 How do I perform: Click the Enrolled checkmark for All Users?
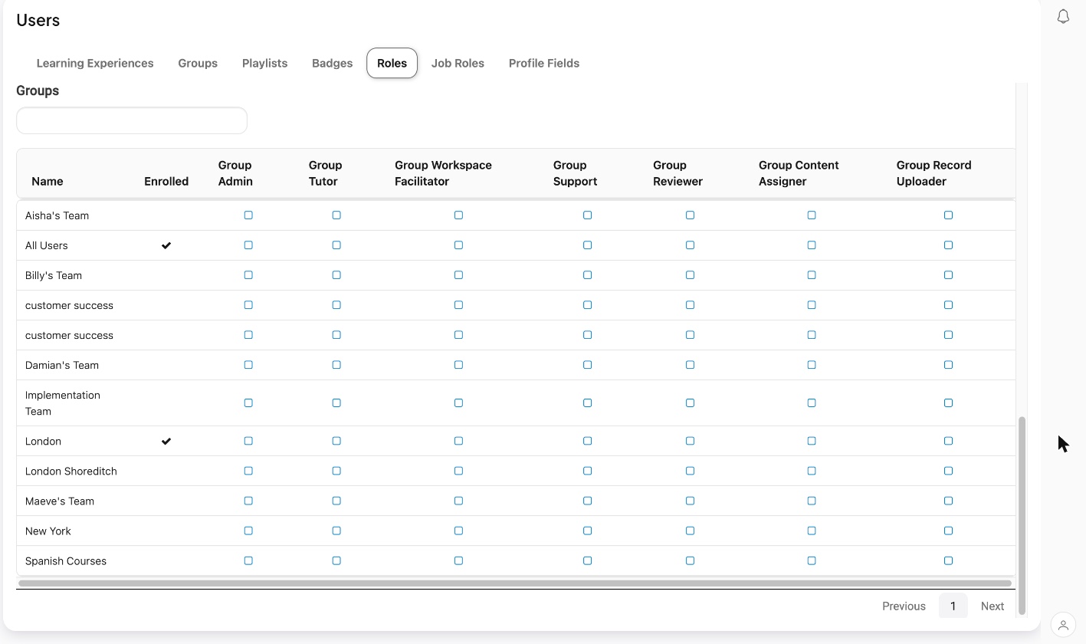click(166, 245)
